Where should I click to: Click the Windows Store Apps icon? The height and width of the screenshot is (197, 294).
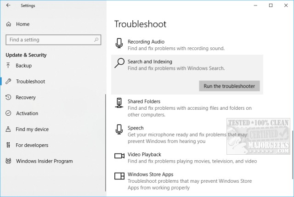119,176
